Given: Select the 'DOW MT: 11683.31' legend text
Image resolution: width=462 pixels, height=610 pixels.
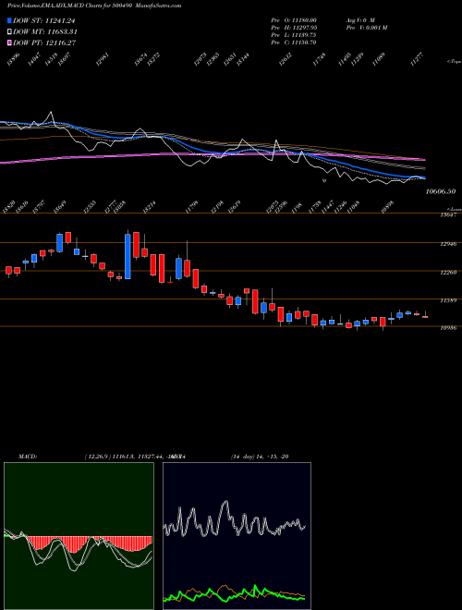Looking at the screenshot, I should coord(44,31).
